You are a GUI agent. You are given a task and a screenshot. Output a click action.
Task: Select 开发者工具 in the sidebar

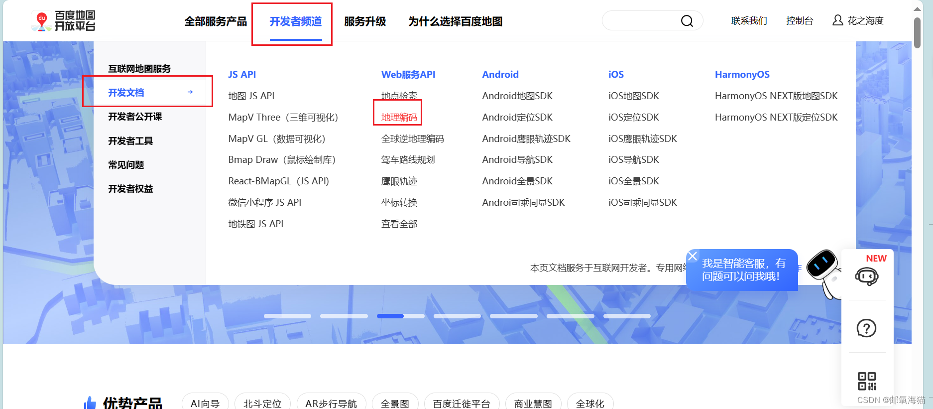point(130,141)
